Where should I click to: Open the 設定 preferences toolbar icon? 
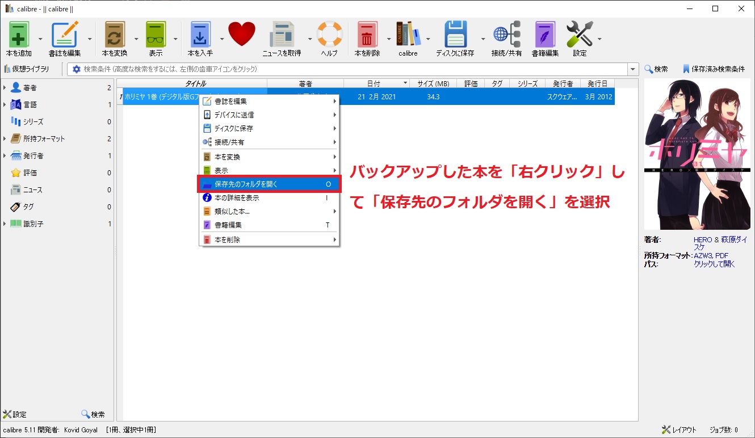pos(580,35)
